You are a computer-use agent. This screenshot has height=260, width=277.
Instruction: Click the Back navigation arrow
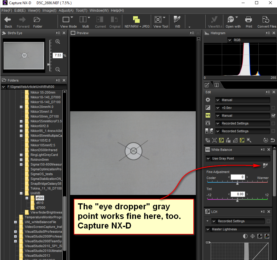(8, 19)
